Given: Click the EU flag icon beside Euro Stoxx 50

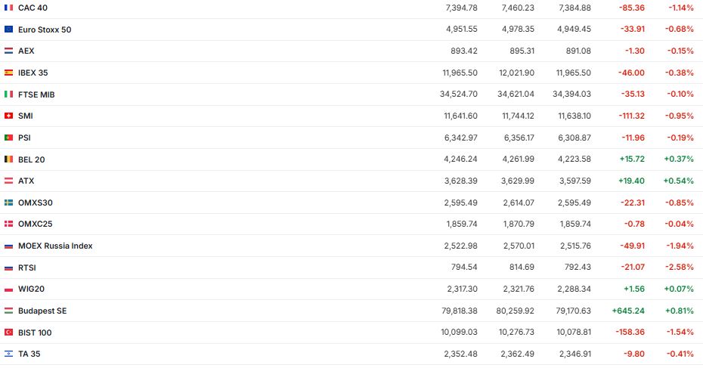Looking at the screenshot, I should coord(8,29).
